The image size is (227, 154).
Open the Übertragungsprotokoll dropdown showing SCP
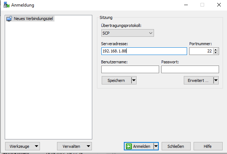127,33
